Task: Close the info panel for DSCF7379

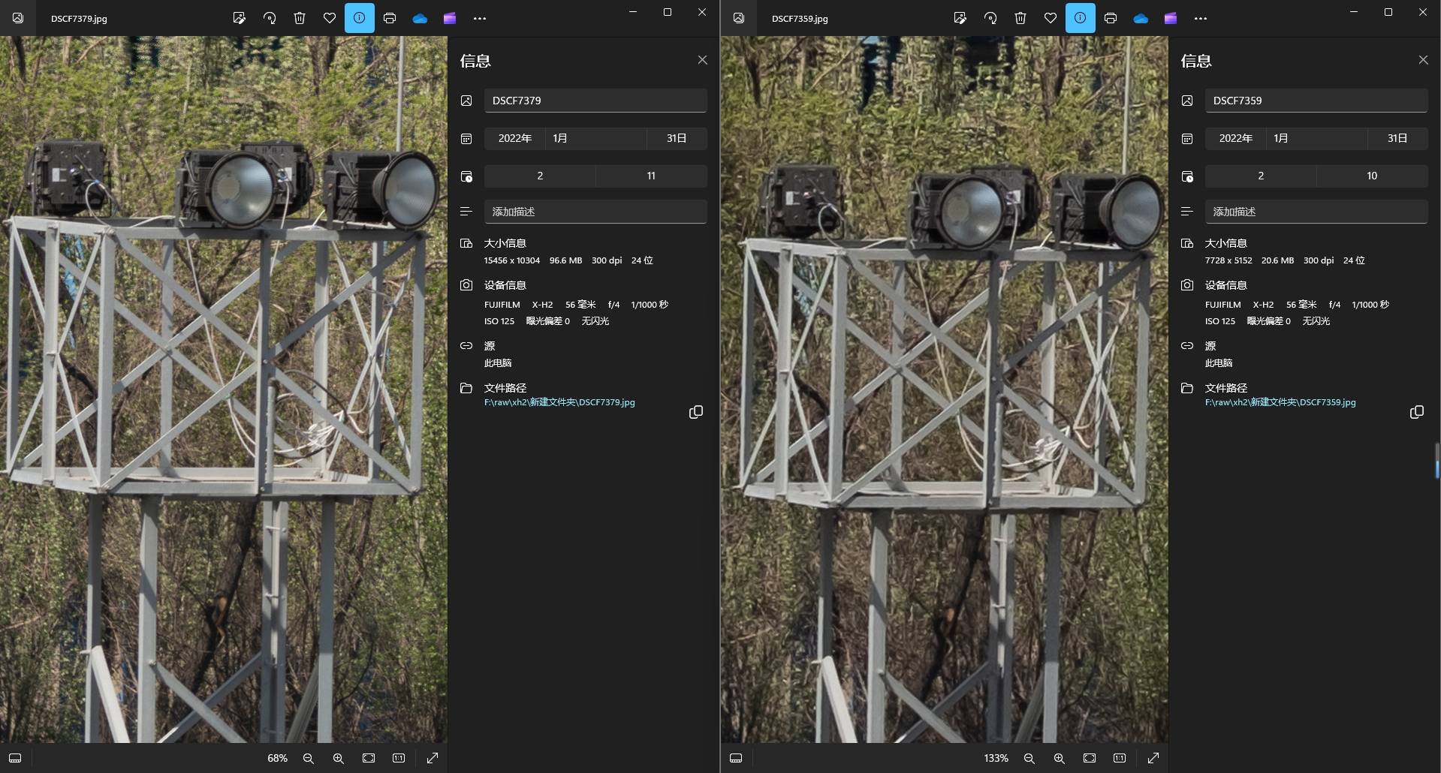Action: pos(702,60)
